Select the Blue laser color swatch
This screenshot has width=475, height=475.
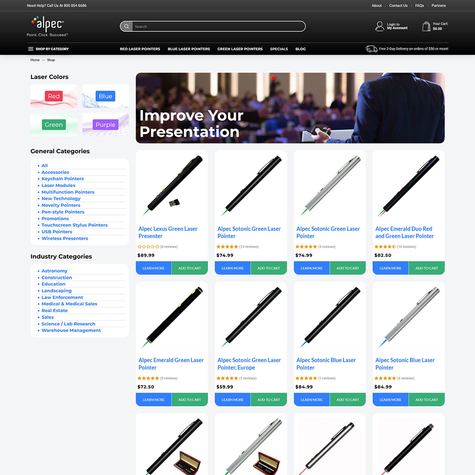(x=105, y=96)
